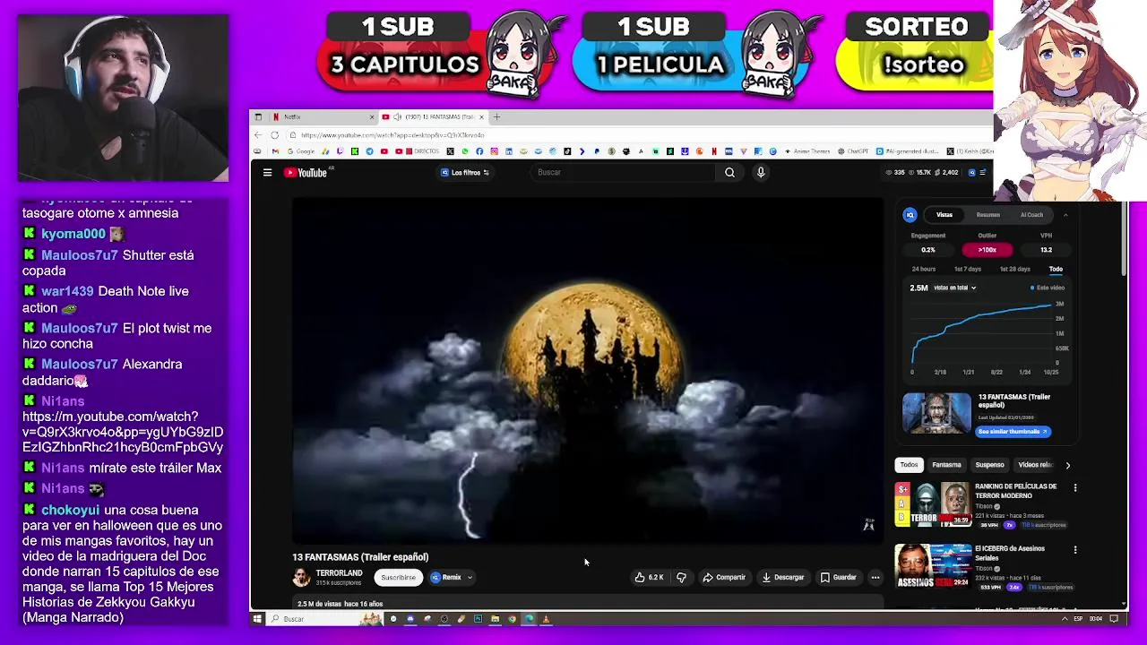Open the ChatGPT bookmark
The width and height of the screenshot is (1147, 645).
pos(853,151)
